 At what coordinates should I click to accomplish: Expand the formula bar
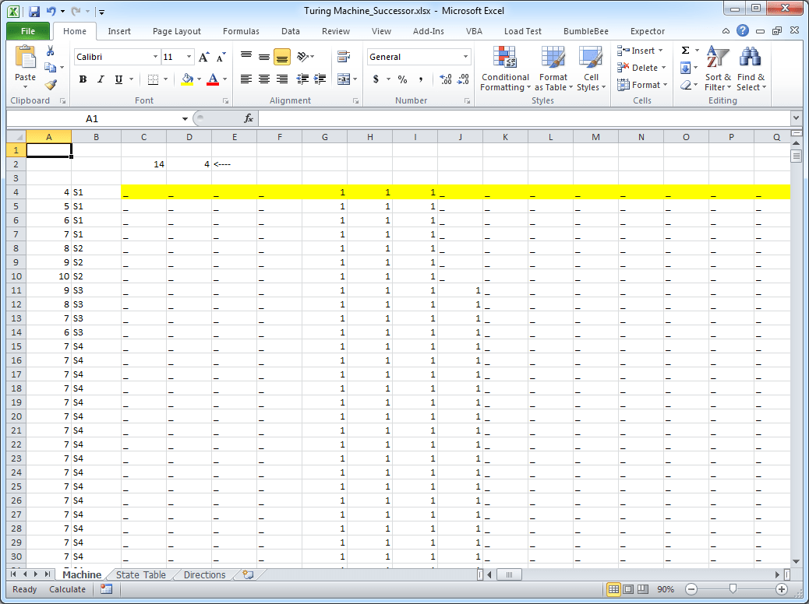point(796,118)
